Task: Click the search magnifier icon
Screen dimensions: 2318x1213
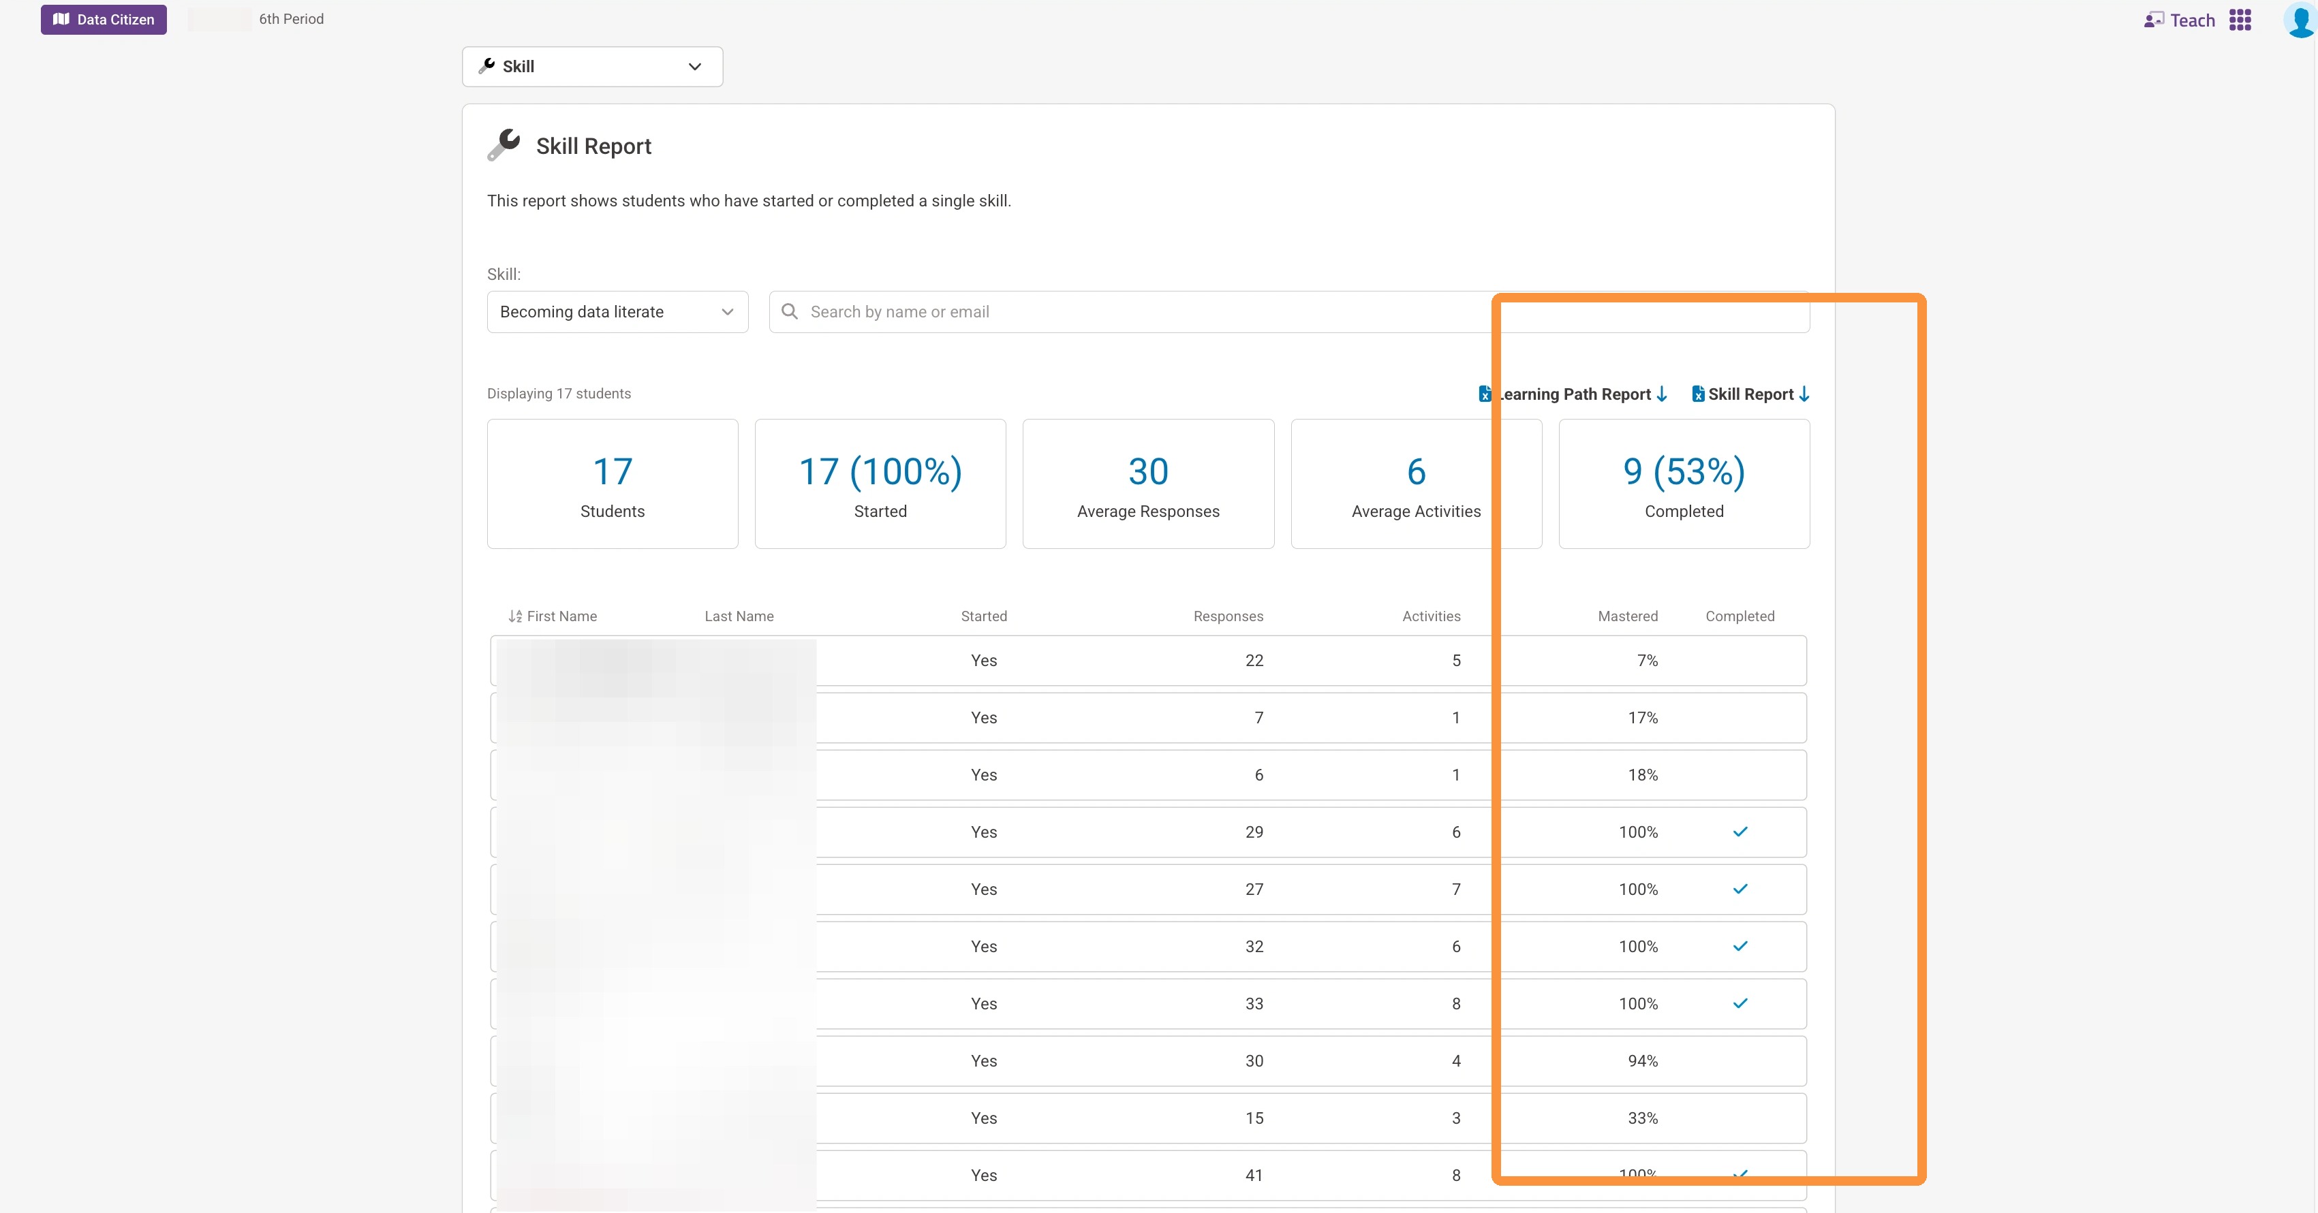Action: 790,311
